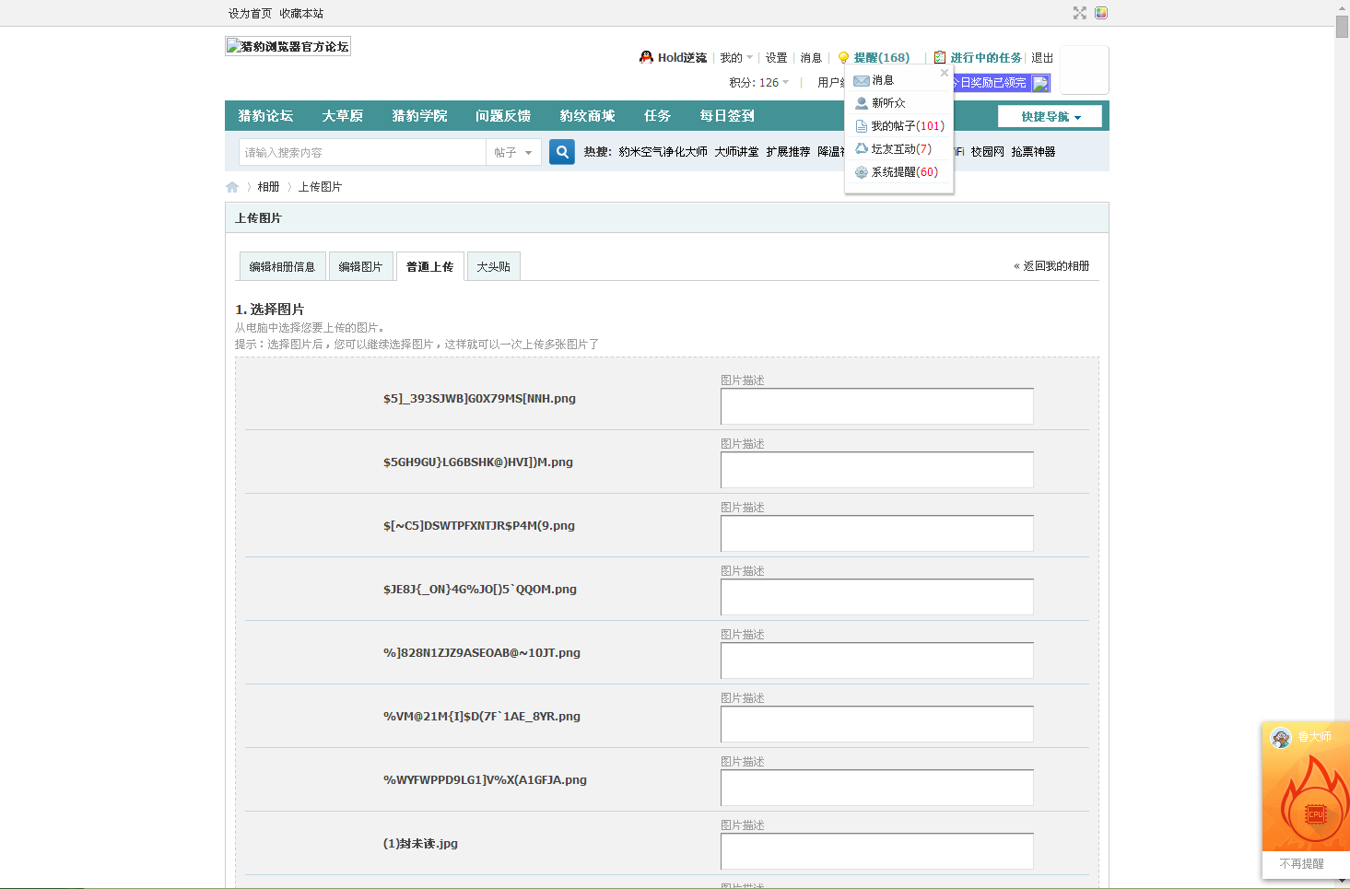Click 坛友互动(7) in reminder menu

click(901, 149)
